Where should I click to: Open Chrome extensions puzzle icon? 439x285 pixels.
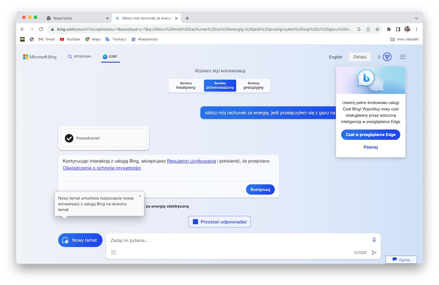(389, 29)
